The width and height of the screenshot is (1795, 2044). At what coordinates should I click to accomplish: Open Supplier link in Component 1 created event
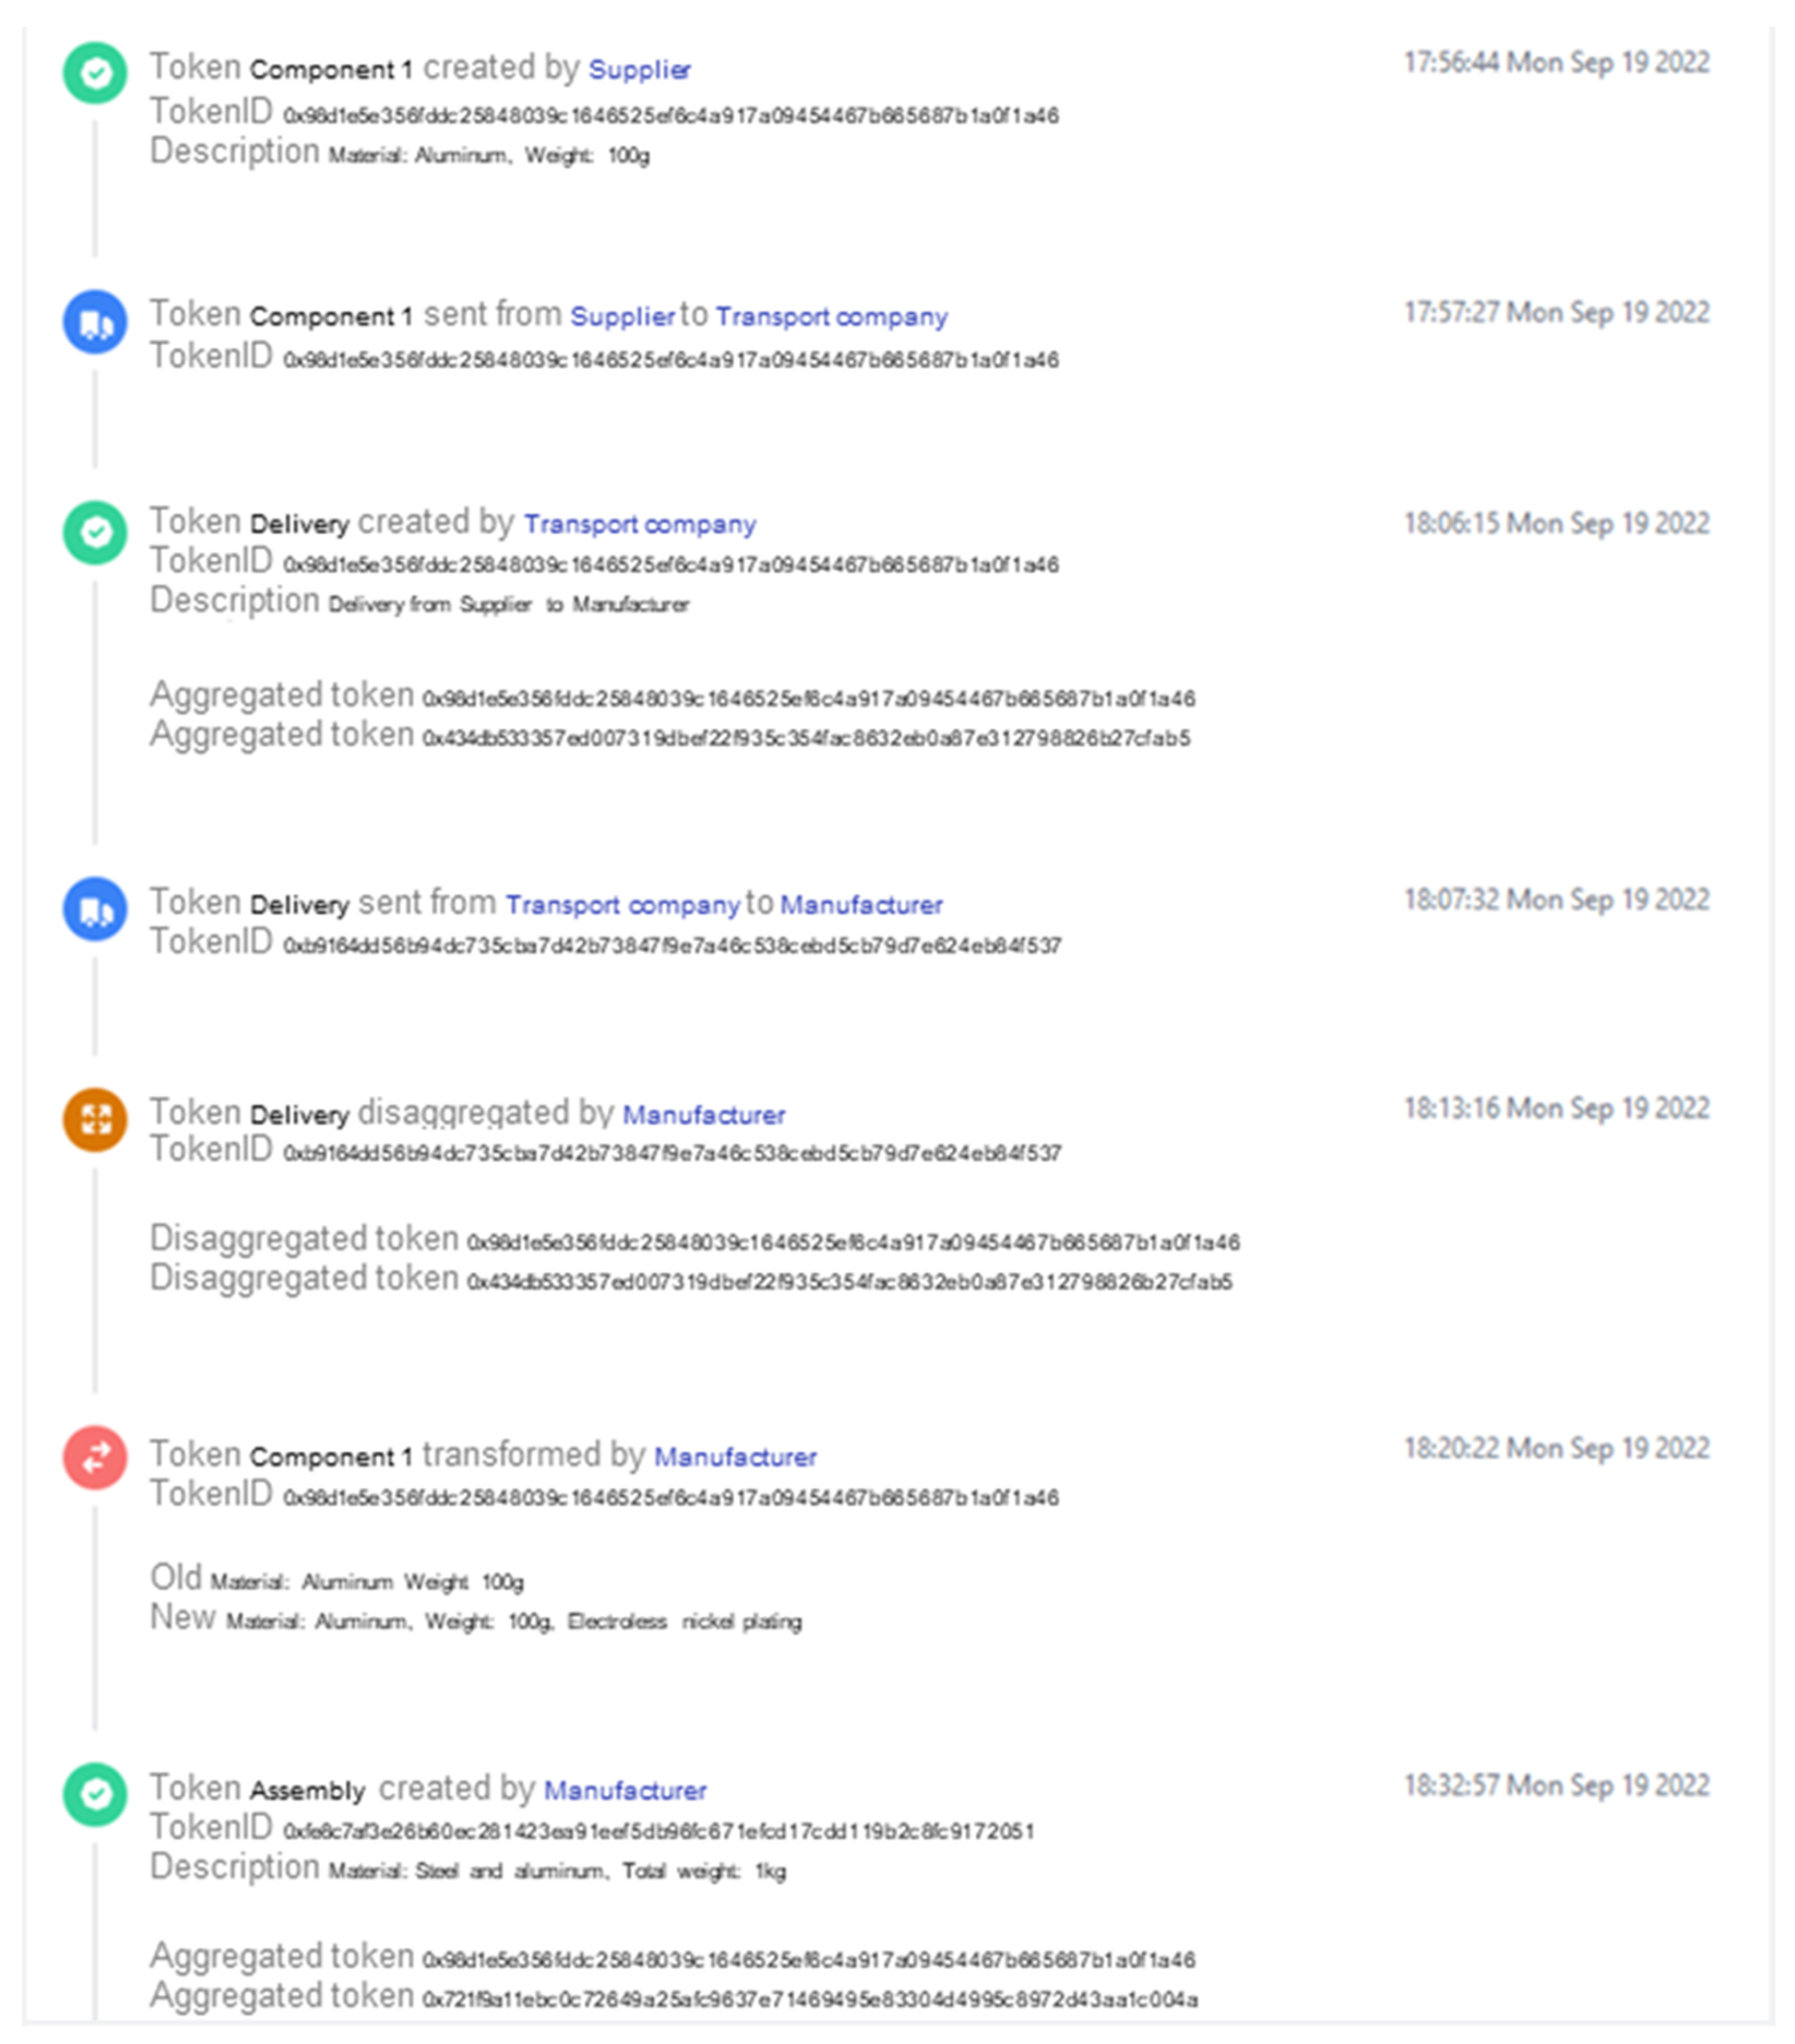coord(639,70)
